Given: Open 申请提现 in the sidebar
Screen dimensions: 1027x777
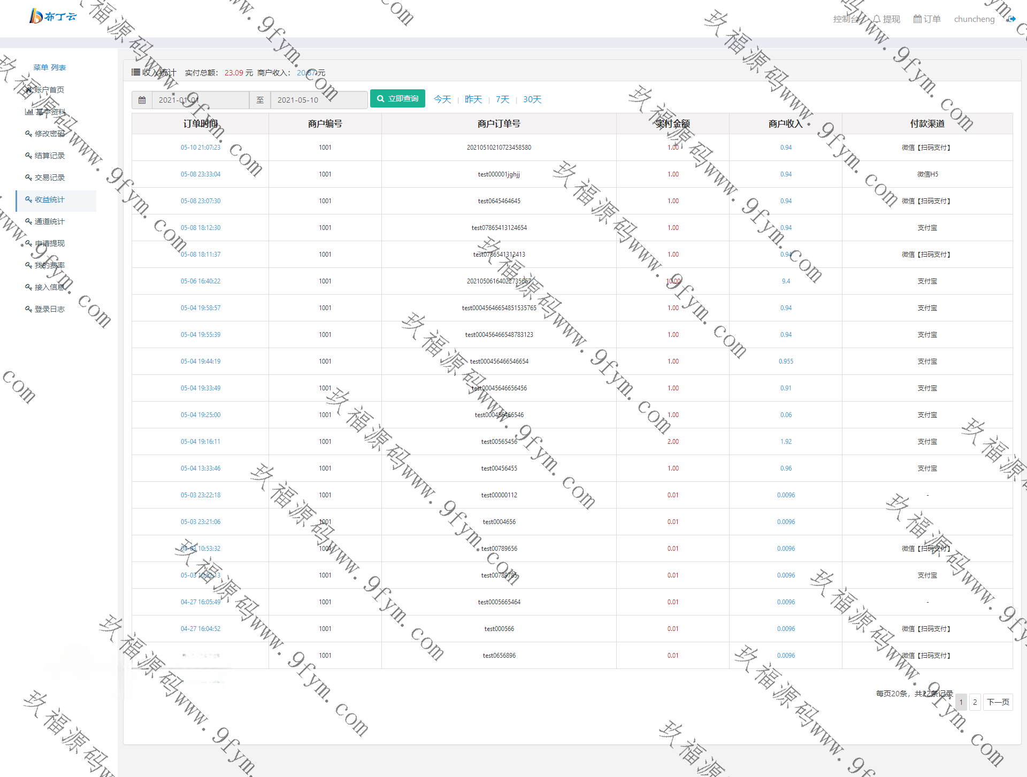Looking at the screenshot, I should [x=49, y=243].
